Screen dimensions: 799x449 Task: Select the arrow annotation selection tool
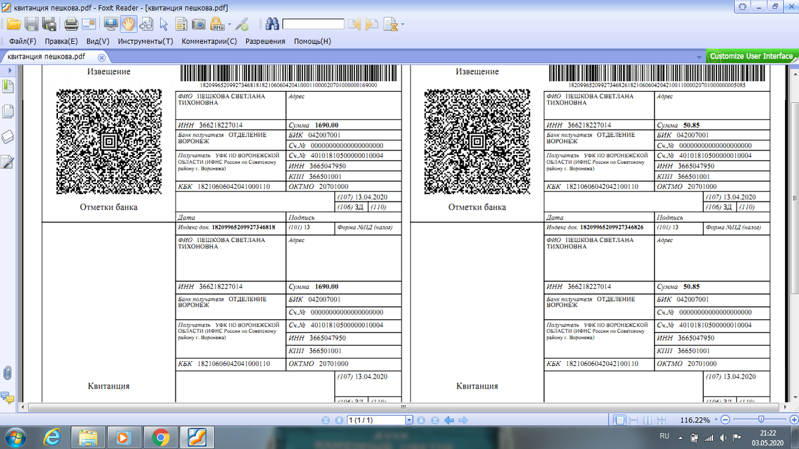(x=164, y=25)
